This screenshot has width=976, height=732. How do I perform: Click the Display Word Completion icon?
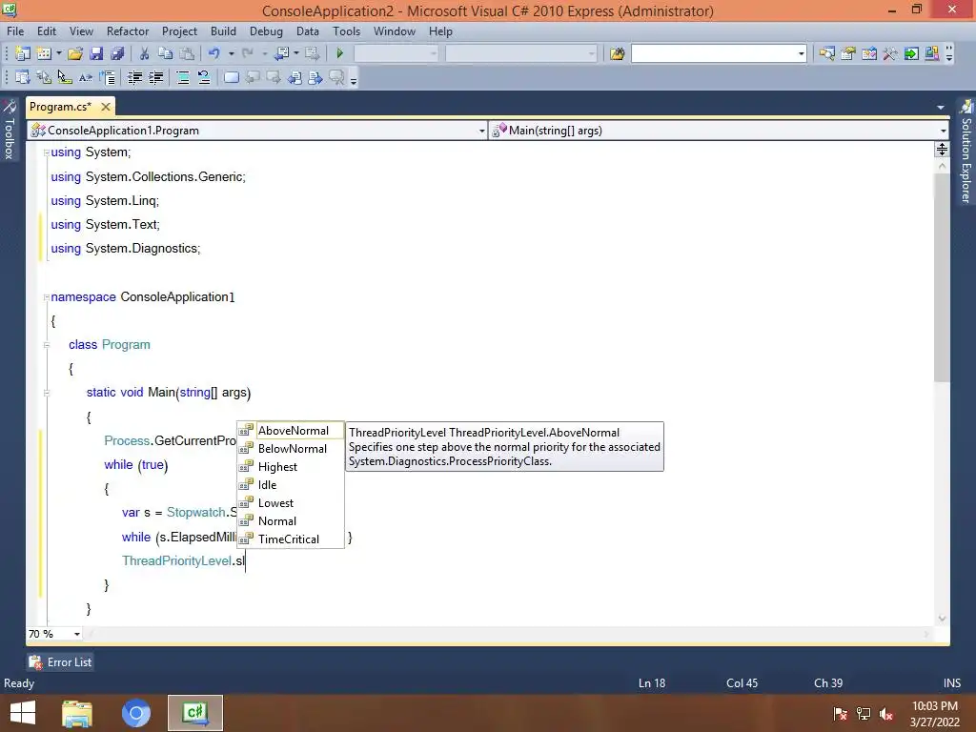[x=85, y=77]
